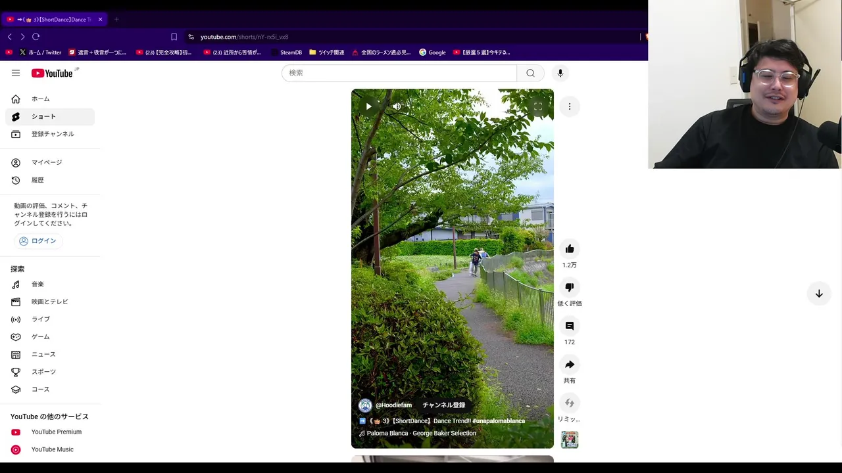The height and width of the screenshot is (473, 842).
Task: Open the 厳選5選 bookmark
Action: 482,53
